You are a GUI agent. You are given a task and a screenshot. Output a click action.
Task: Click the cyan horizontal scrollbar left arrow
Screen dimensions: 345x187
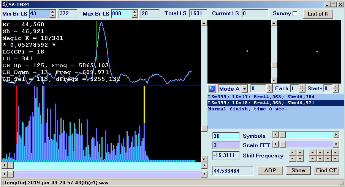[x=5, y=165]
